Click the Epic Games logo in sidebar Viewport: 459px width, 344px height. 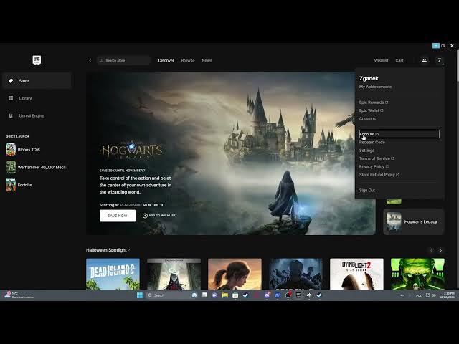point(37,60)
